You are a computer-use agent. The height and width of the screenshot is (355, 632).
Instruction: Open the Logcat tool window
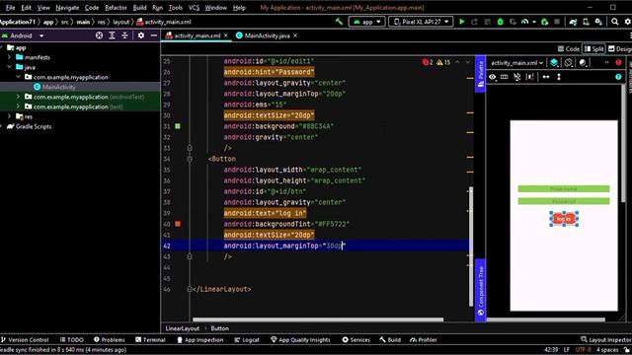(x=247, y=339)
